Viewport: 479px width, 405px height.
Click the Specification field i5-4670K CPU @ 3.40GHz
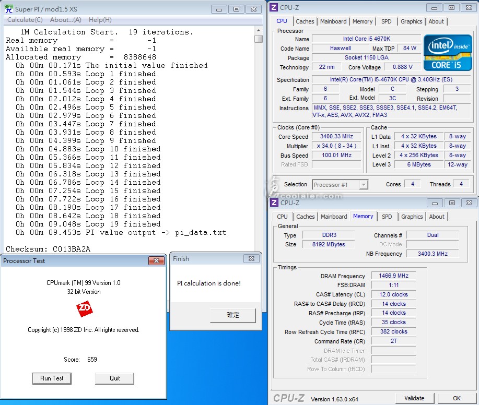pyautogui.click(x=391, y=80)
